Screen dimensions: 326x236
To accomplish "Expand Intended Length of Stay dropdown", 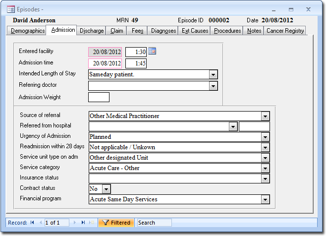I will coord(213,74).
